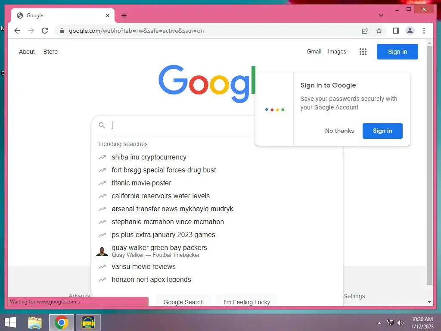The width and height of the screenshot is (441, 331).
Task: Open the Chrome three-dot menu
Action: click(424, 31)
